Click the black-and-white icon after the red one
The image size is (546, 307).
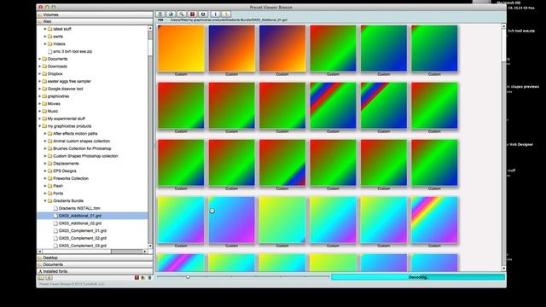(203, 14)
